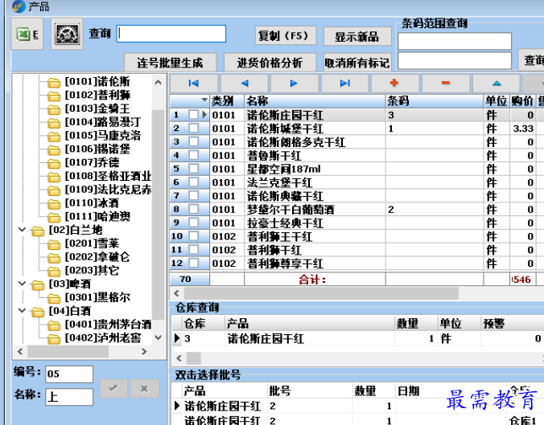Viewport: 544px width, 425px height.
Task: Tick checkbox for row 1 诺伦斯庄园干红
Action: click(x=194, y=115)
